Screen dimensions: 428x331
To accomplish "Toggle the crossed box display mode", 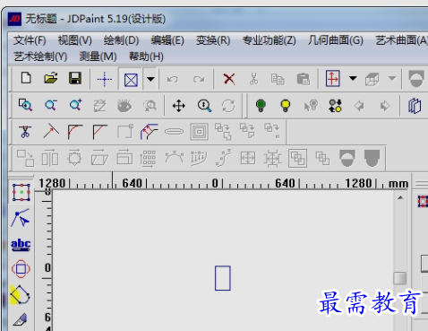I will tap(131, 80).
